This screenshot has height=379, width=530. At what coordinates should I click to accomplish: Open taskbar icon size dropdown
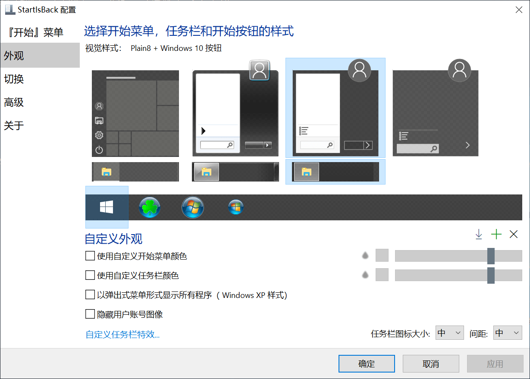point(450,333)
